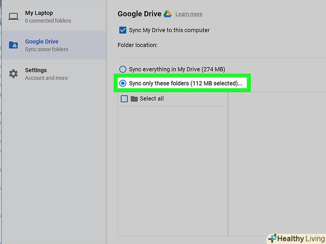
Task: Check the Select all checkbox
Action: pos(124,99)
